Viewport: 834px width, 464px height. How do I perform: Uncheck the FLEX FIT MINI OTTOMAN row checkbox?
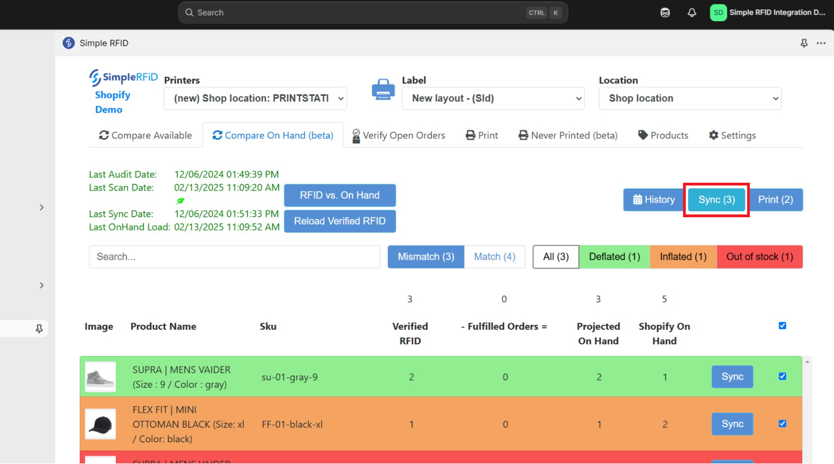782,424
